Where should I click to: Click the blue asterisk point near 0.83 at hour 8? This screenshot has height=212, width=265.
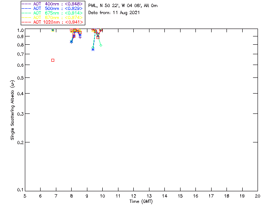click(71, 42)
